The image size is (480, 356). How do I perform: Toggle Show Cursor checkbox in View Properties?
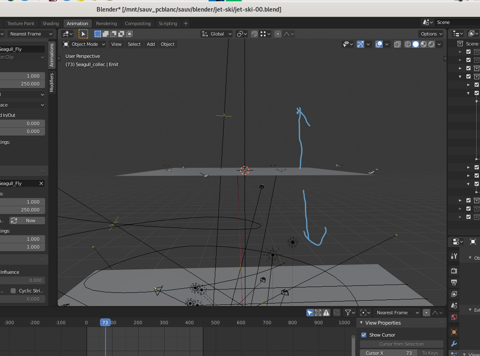(x=364, y=335)
